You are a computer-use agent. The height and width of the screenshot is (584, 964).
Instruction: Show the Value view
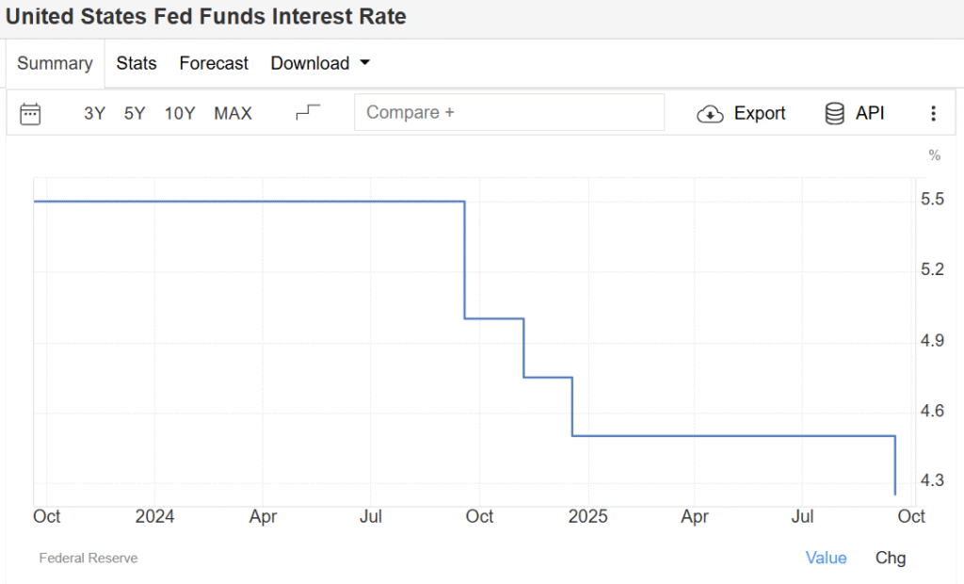826,558
